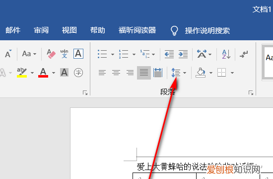Click the Borders icon
The width and height of the screenshot is (273, 179).
[222, 72]
